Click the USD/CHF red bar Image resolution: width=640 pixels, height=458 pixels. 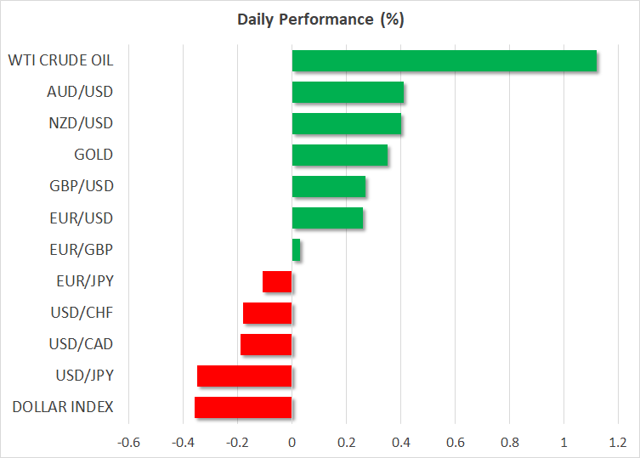[267, 313]
